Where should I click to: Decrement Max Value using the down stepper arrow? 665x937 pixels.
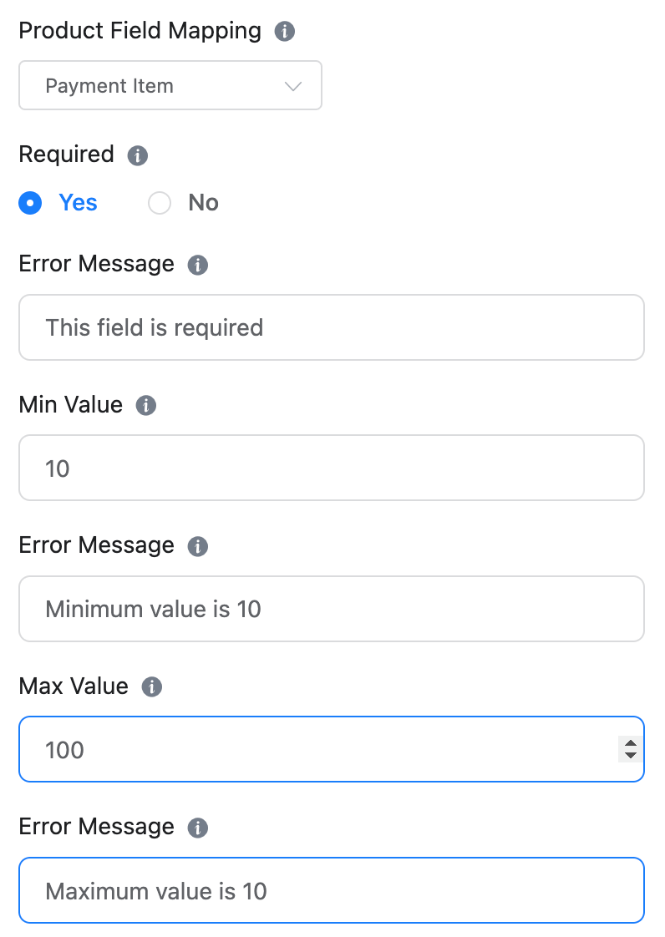point(631,756)
